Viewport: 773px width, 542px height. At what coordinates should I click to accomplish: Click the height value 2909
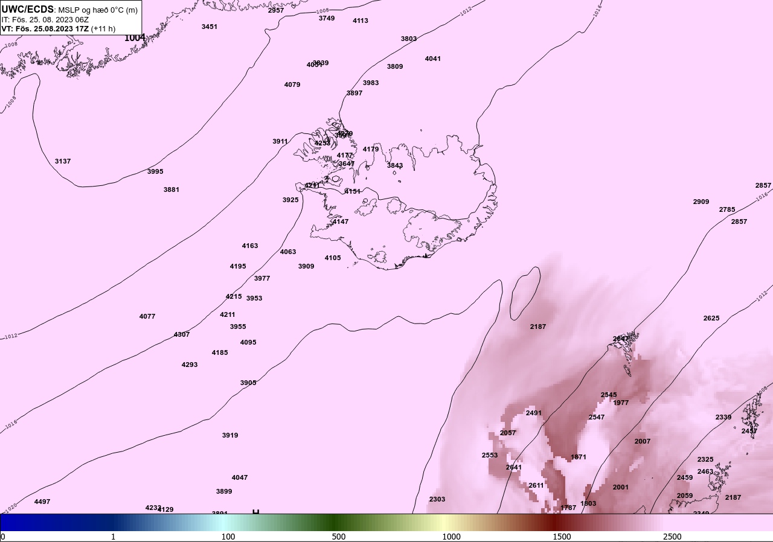coord(701,202)
